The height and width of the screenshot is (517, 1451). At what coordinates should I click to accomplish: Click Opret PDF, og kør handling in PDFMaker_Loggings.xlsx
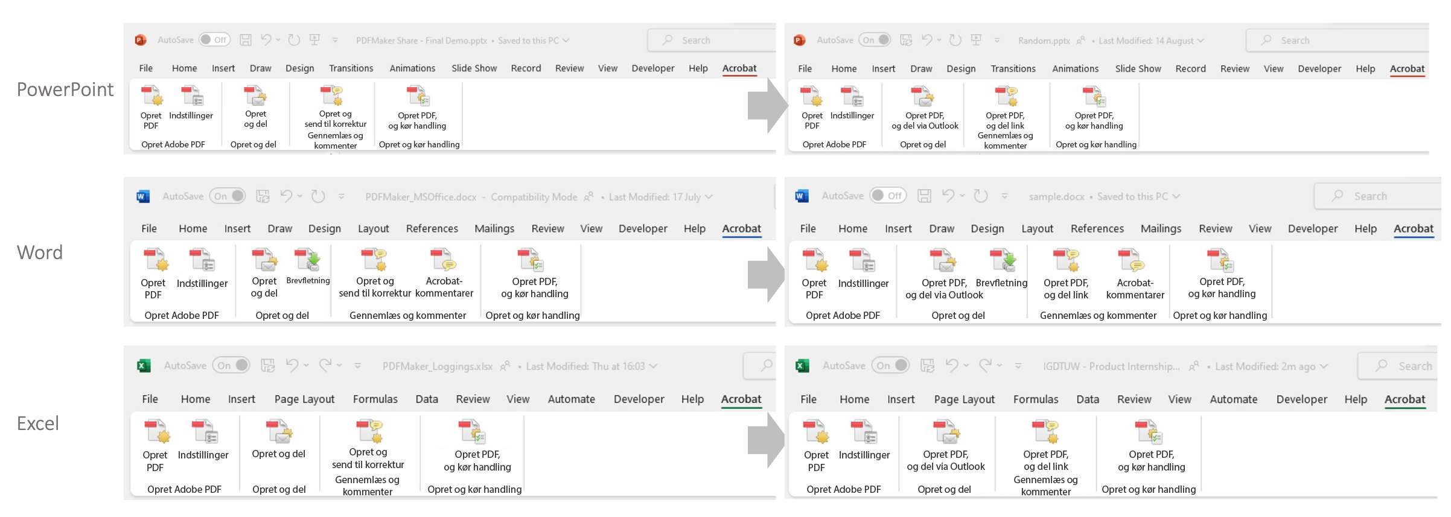[477, 446]
